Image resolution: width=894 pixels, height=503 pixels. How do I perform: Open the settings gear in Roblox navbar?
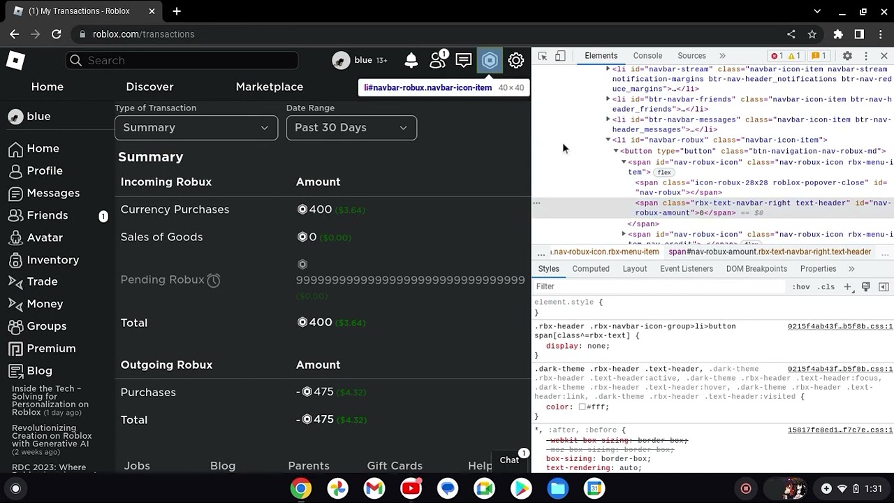(x=516, y=61)
